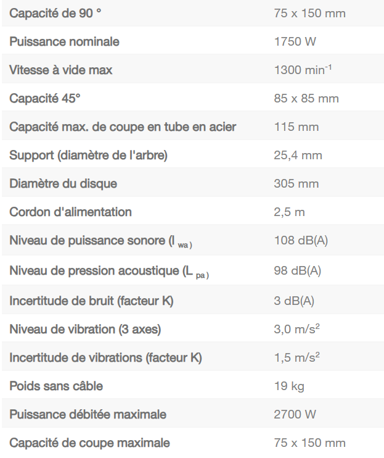Viewport: 384px width, 458px height.
Task: Select the "Puissance nominale" row label
Action: point(64,42)
